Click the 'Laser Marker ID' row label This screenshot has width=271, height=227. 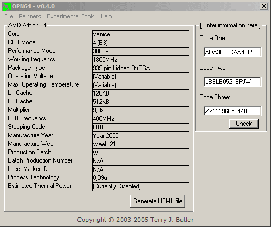(28, 169)
